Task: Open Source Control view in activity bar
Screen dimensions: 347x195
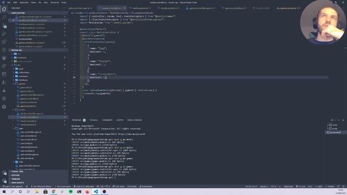Action: 4,25
